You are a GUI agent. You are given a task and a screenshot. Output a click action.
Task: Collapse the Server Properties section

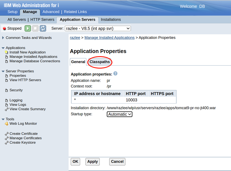(x=3, y=71)
